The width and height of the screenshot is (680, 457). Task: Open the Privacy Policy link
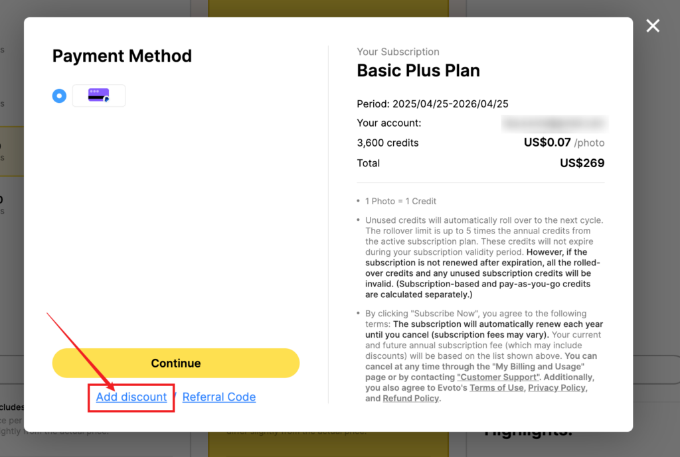point(557,388)
